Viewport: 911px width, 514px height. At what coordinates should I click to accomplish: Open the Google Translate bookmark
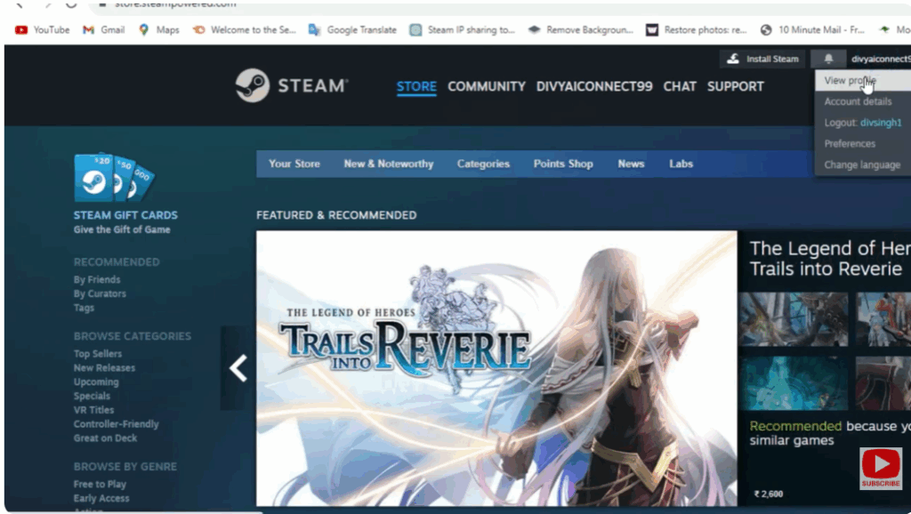[x=352, y=29]
